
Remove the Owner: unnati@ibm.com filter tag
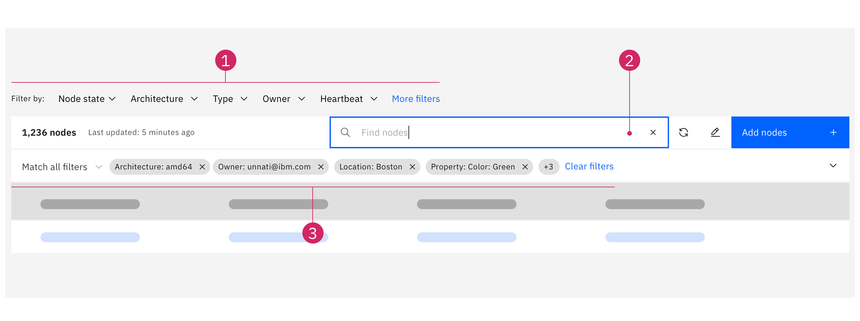pos(321,167)
